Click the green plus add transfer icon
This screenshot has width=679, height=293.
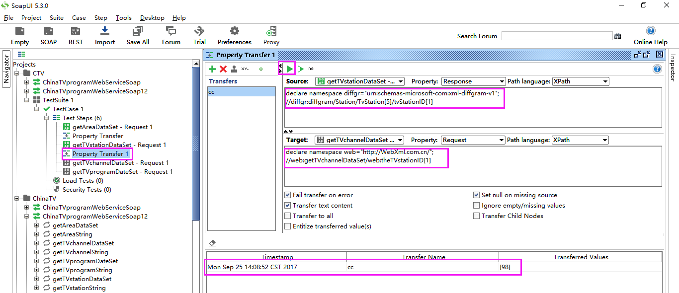coord(212,69)
